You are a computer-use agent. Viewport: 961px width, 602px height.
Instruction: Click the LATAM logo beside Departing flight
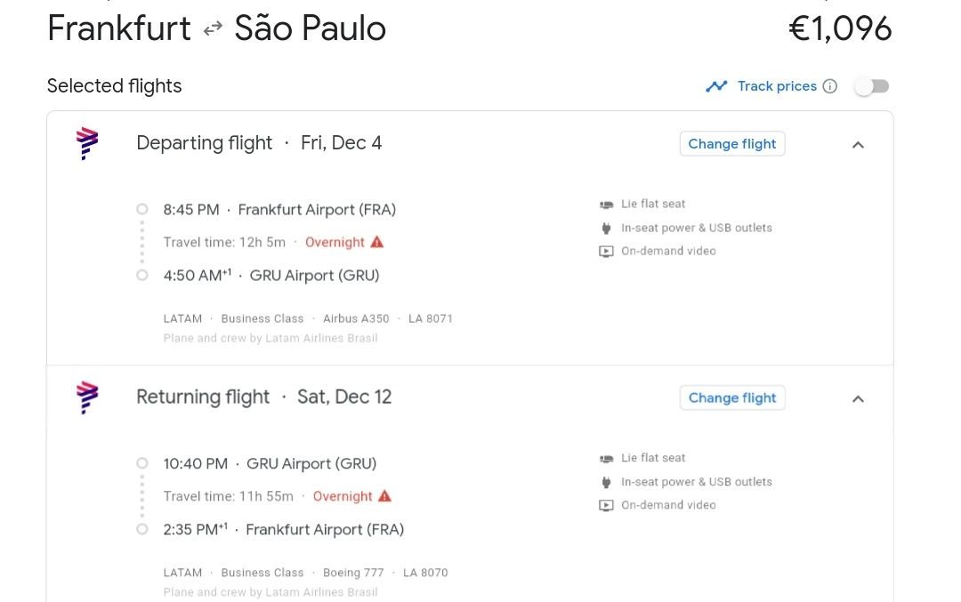click(x=87, y=143)
